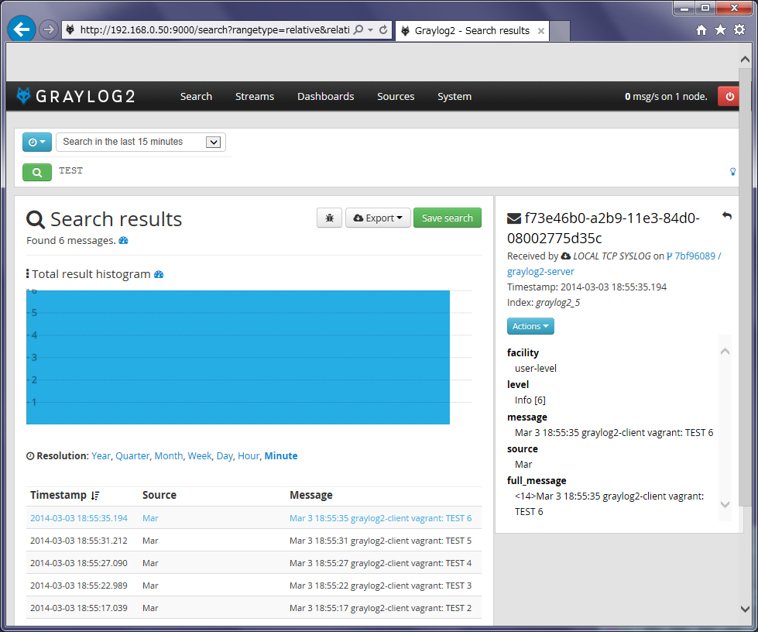Click the Timestamp column header
This screenshot has height=632, width=758.
tap(59, 495)
